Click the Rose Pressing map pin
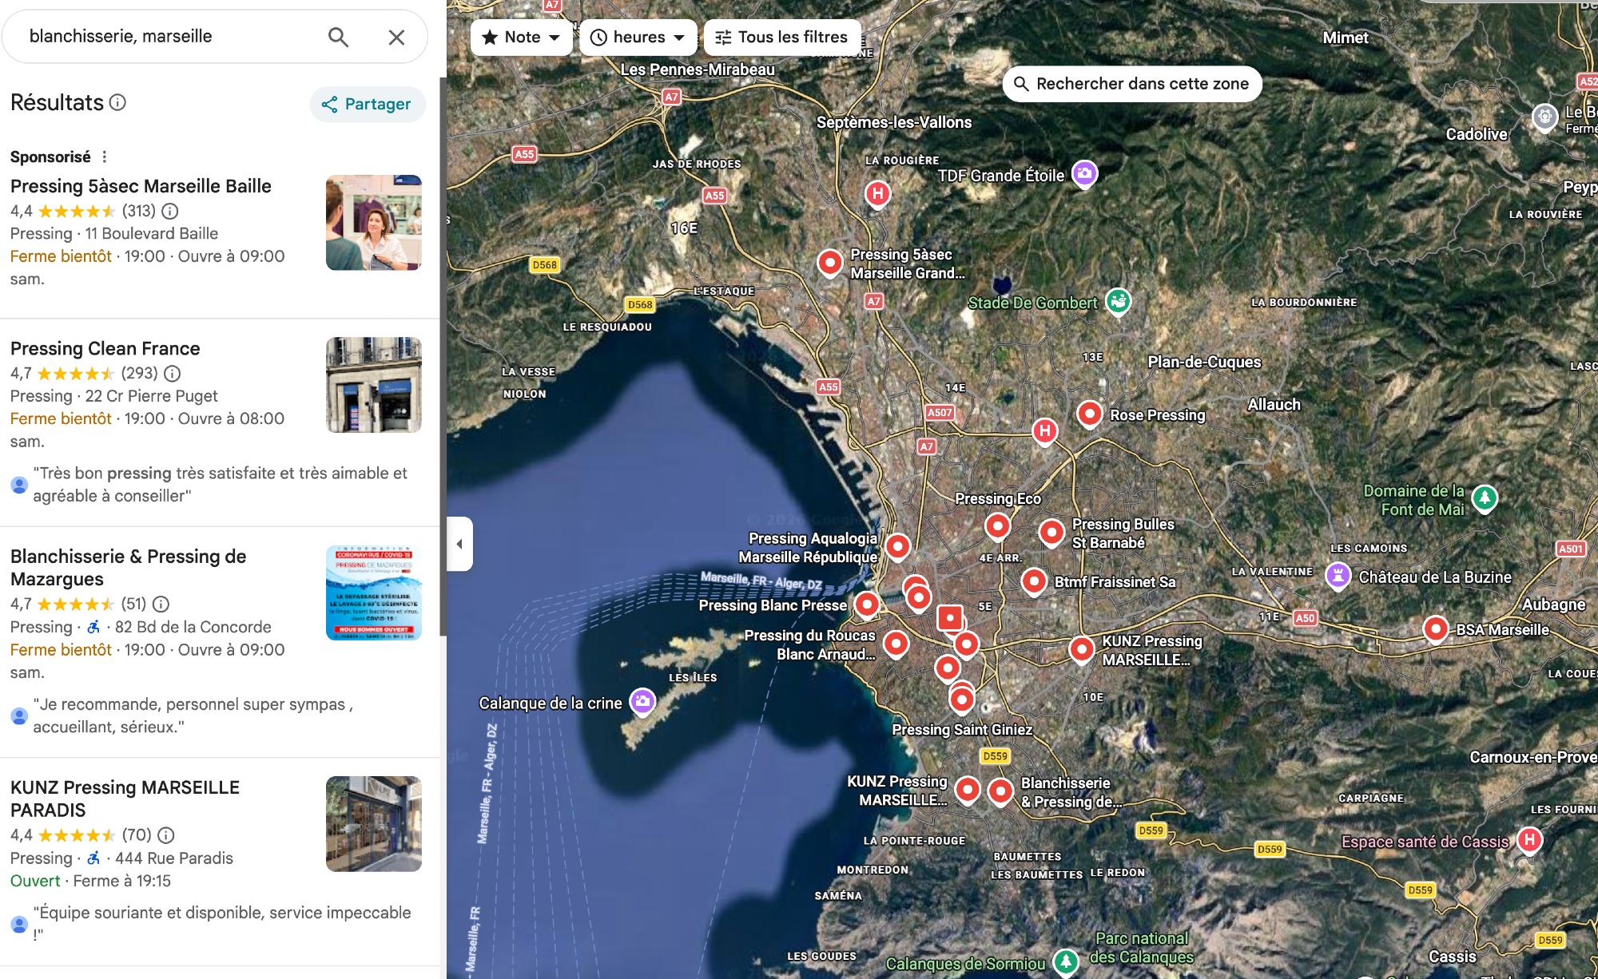 coord(1090,414)
